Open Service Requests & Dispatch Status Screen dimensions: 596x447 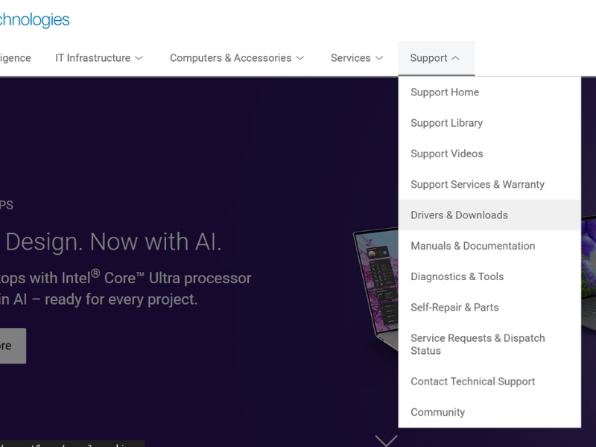pyautogui.click(x=478, y=344)
